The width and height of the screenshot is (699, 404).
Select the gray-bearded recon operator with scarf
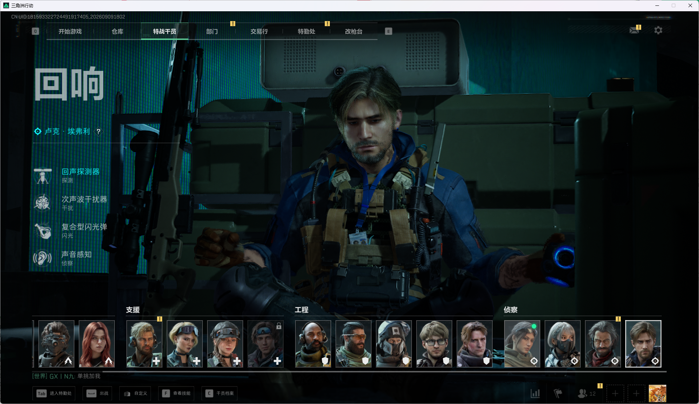603,344
